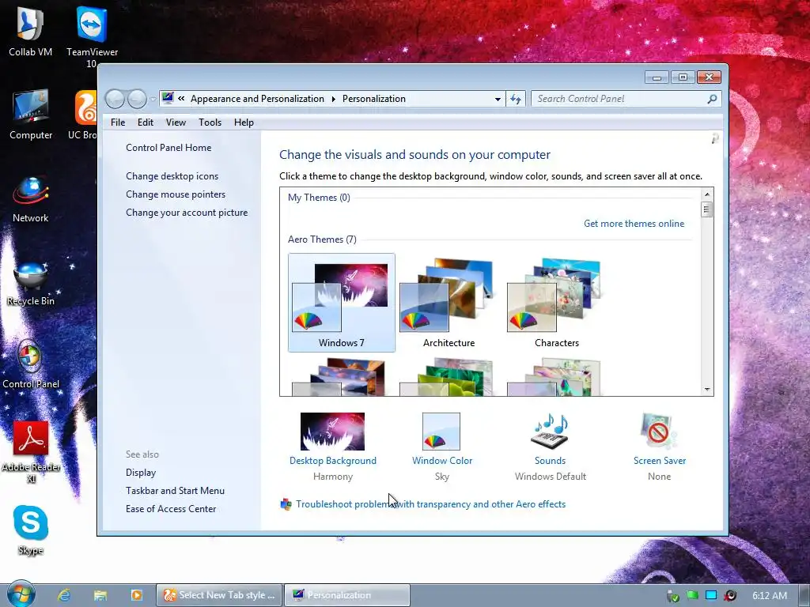Click Change your account picture link
Screen dimensions: 810x607
187,212
